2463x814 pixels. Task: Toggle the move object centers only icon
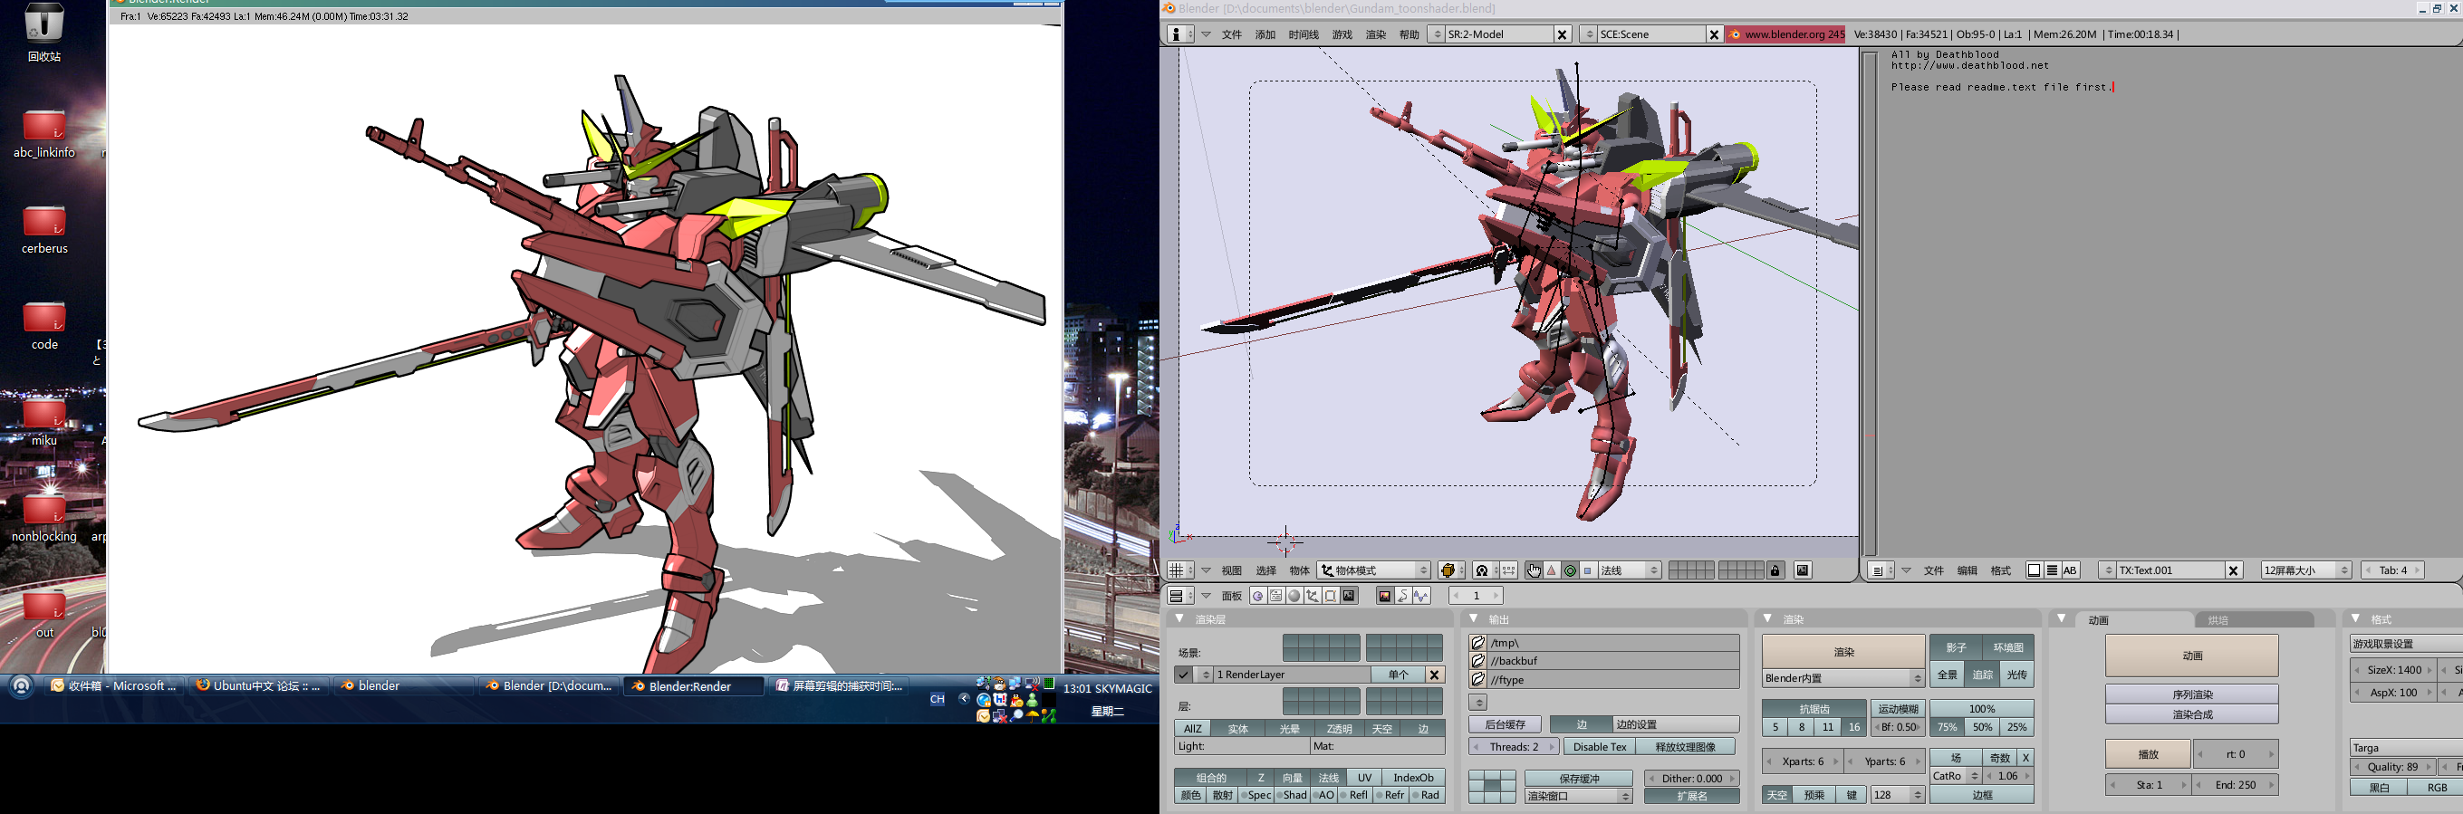click(1509, 570)
